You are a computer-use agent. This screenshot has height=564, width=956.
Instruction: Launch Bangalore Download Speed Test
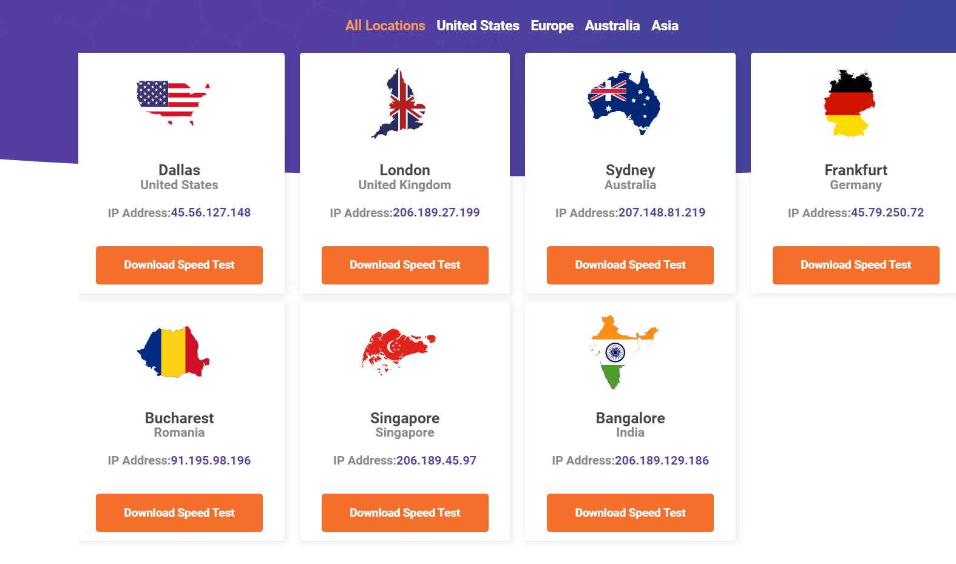[630, 513]
